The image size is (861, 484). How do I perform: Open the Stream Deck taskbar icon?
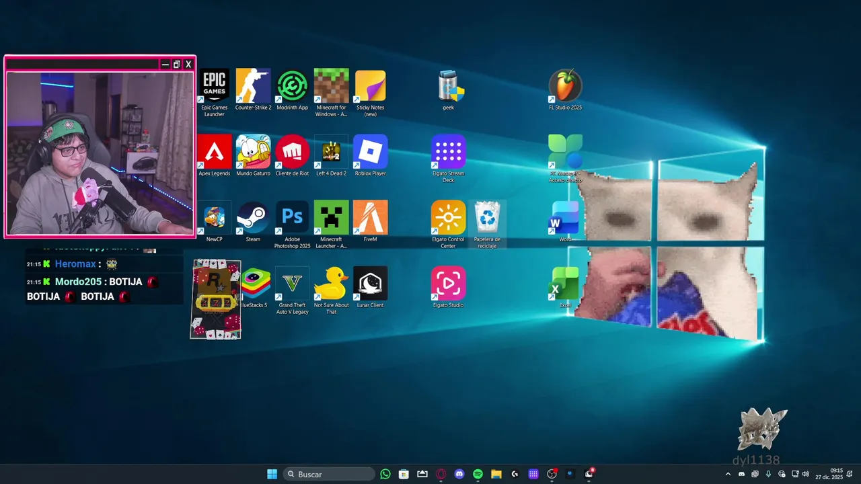(x=533, y=474)
